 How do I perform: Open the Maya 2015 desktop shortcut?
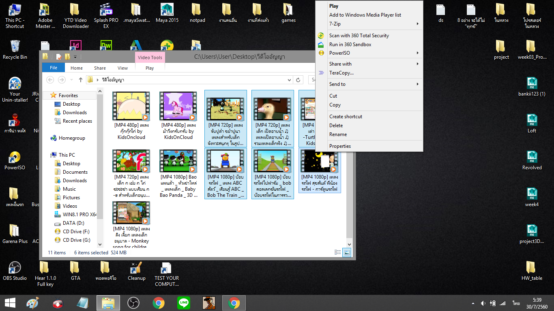(167, 10)
